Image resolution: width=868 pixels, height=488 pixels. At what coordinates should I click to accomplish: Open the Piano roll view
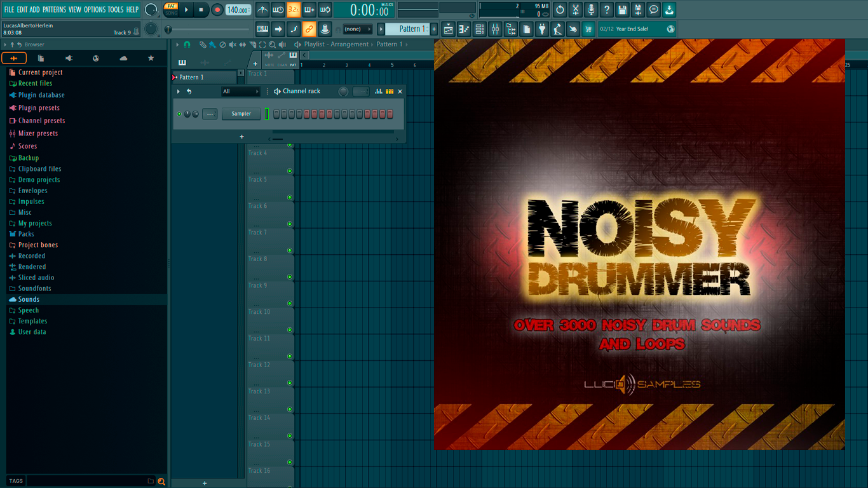(464, 29)
